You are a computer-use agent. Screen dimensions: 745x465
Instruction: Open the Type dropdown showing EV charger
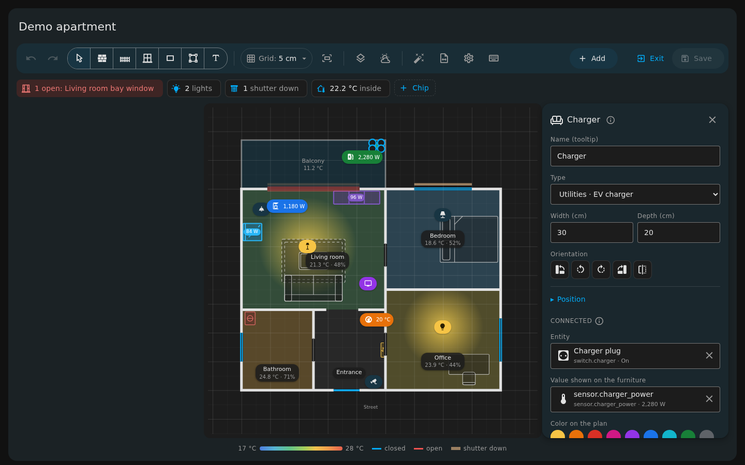[635, 194]
